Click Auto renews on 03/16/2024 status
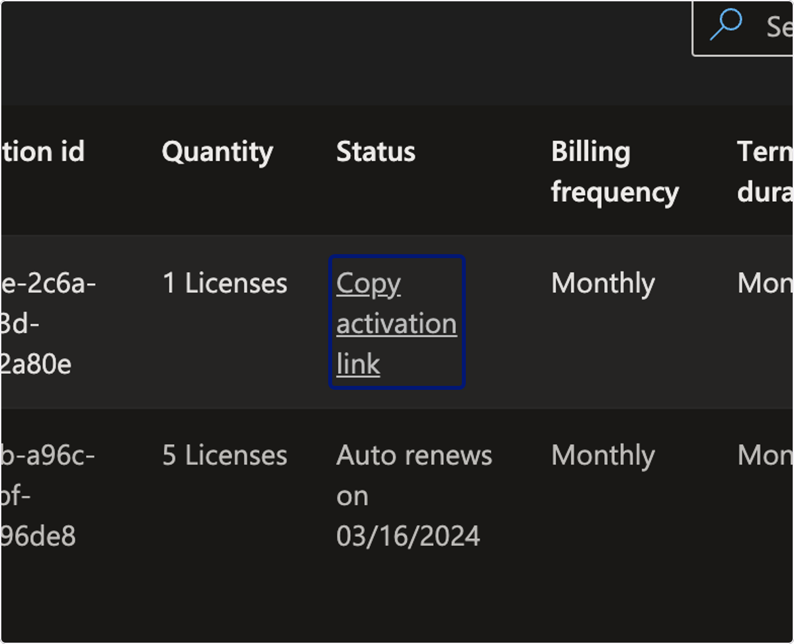 (414, 496)
